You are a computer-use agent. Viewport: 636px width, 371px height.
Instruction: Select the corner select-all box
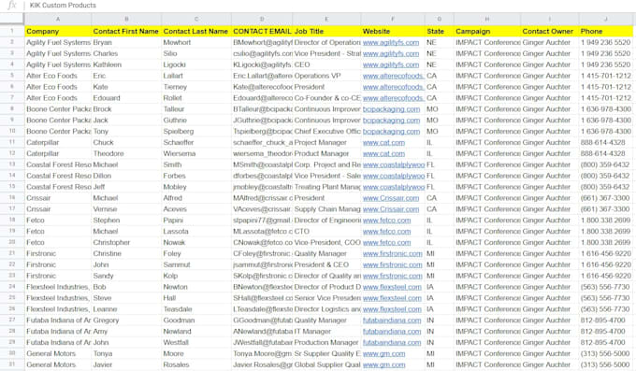coord(12,19)
